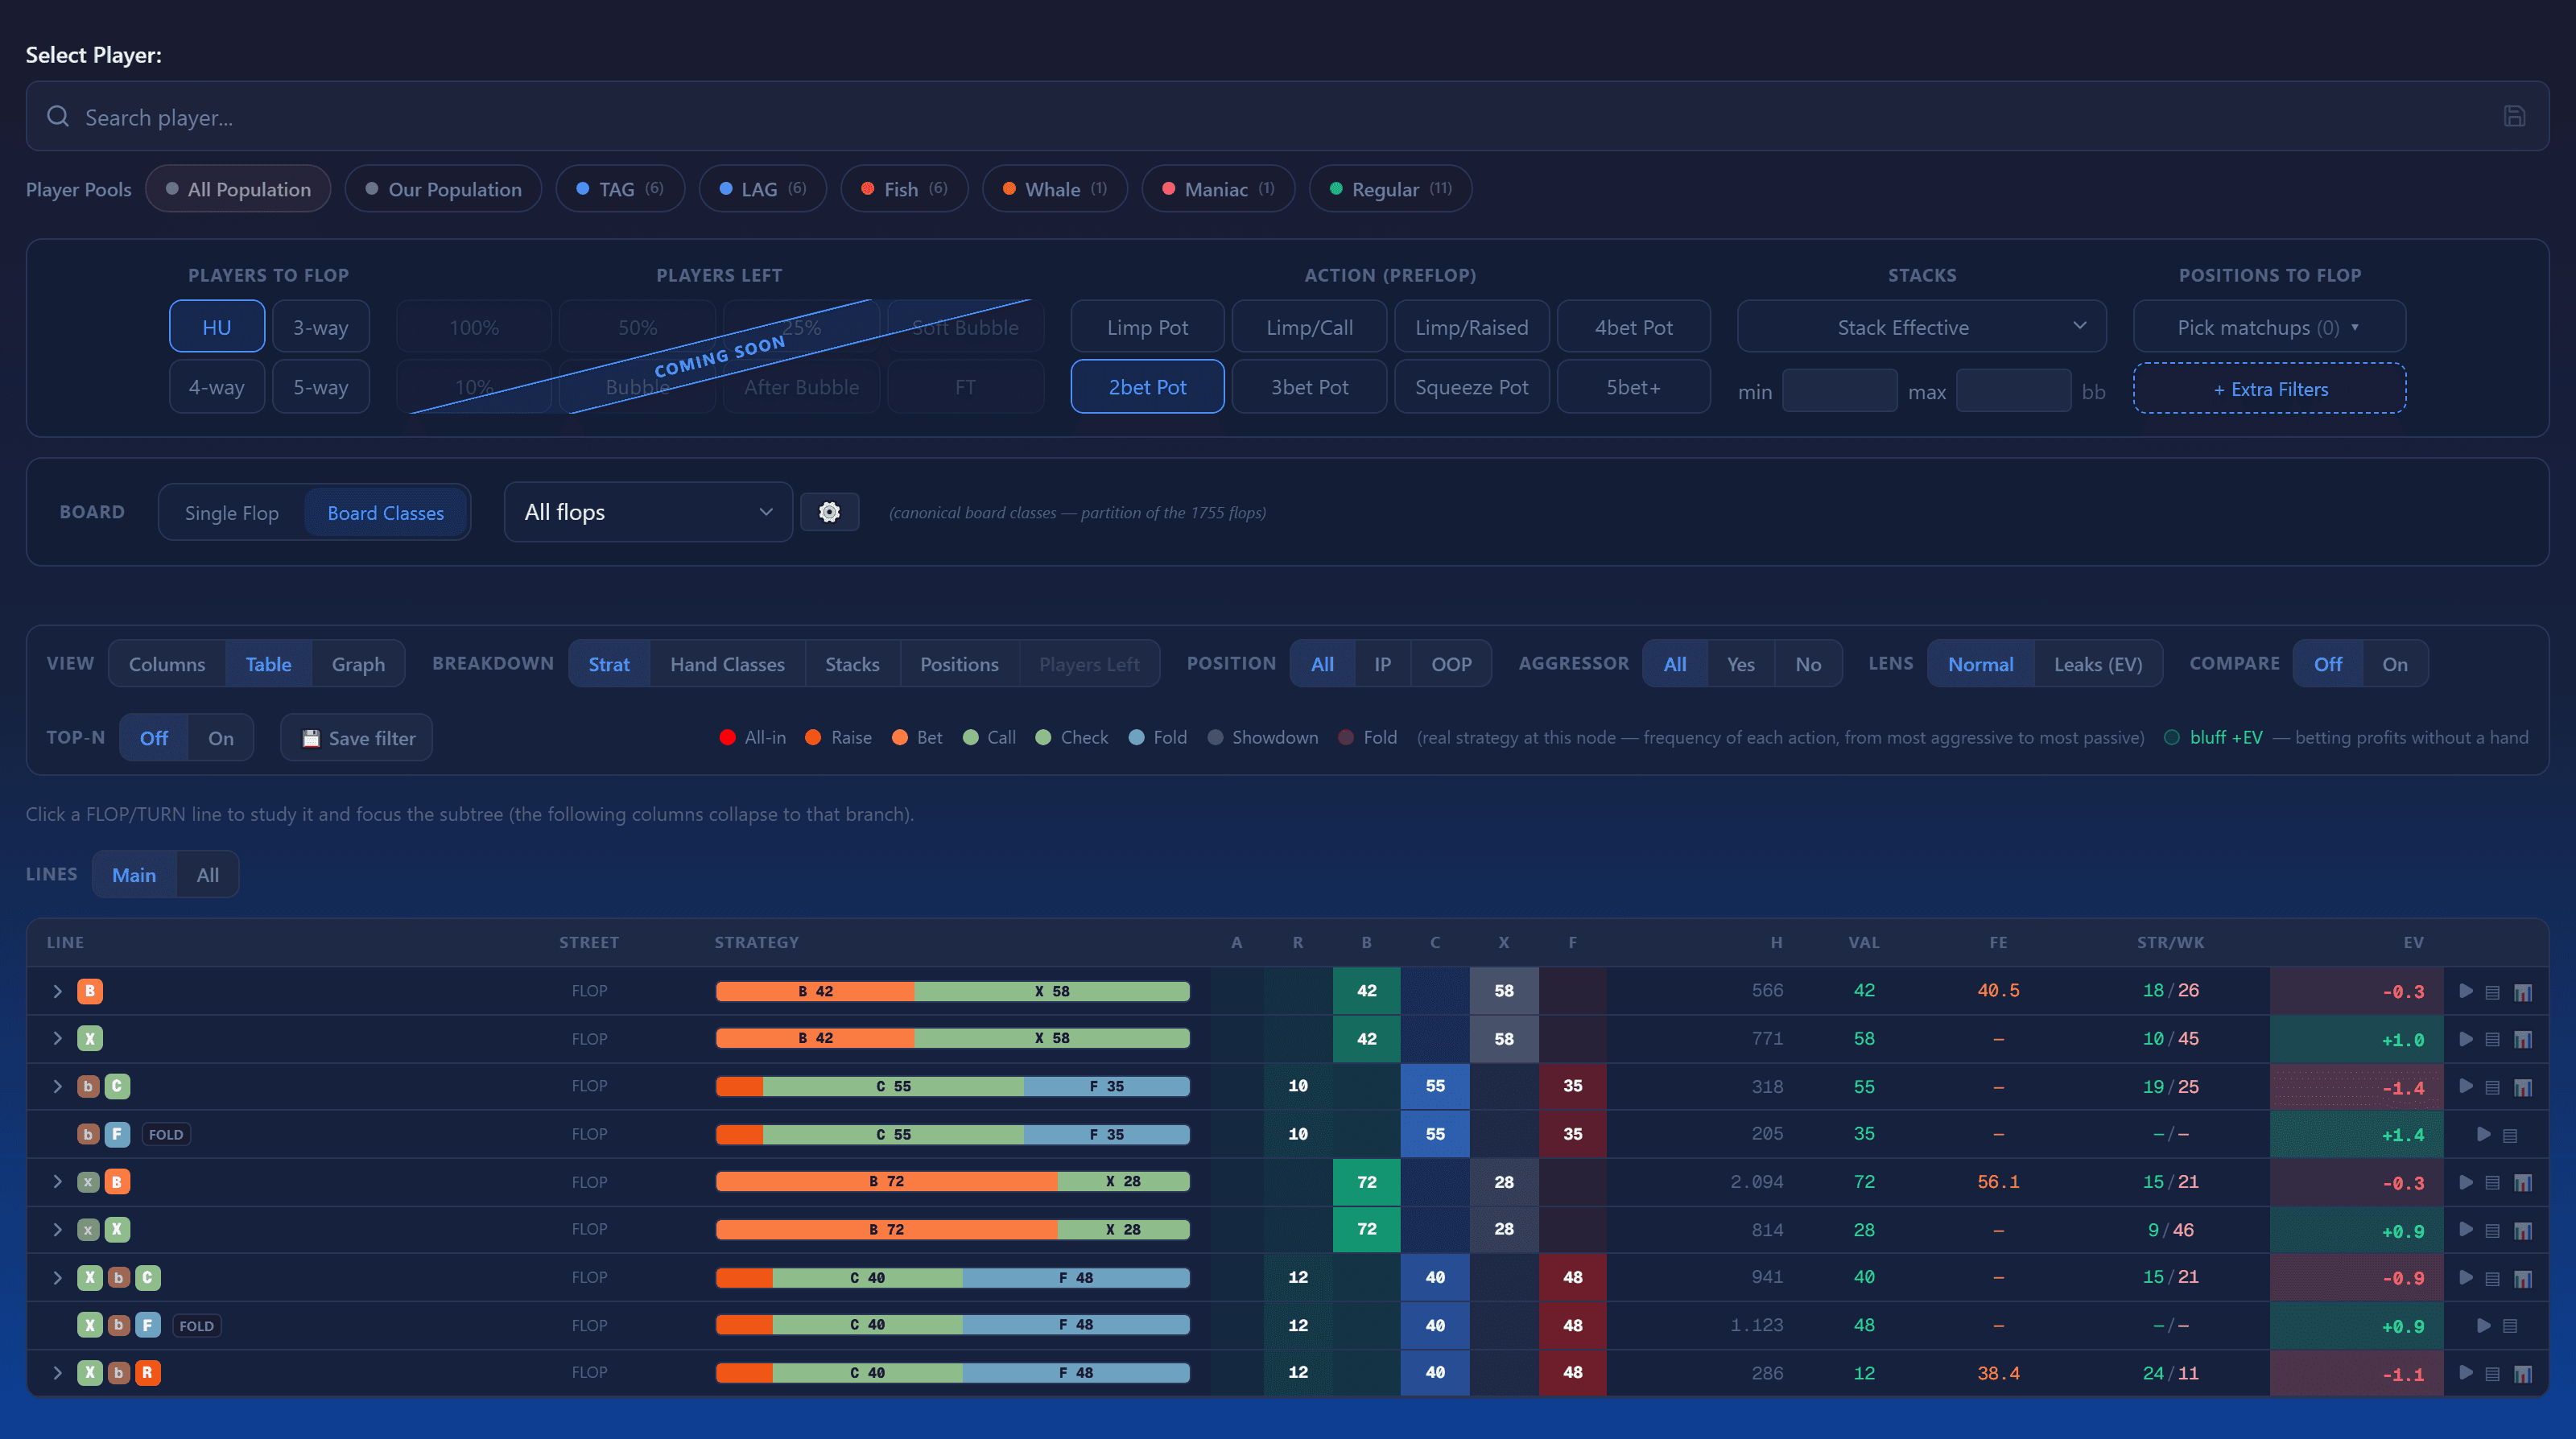This screenshot has width=2576, height=1439.
Task: Open the list icon in the 286 hands row
Action: point(2493,1374)
